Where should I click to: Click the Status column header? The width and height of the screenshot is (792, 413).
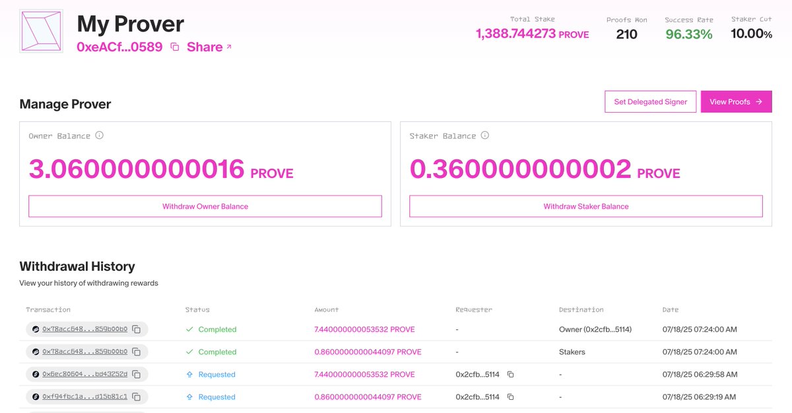coord(197,310)
